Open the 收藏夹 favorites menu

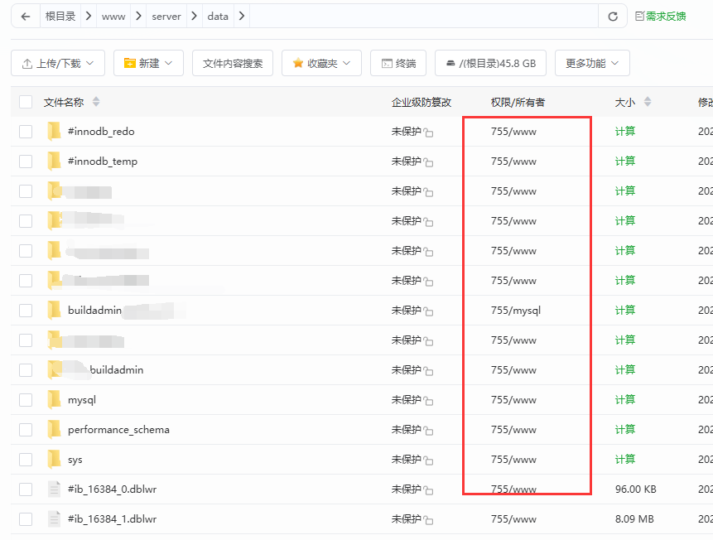(321, 63)
